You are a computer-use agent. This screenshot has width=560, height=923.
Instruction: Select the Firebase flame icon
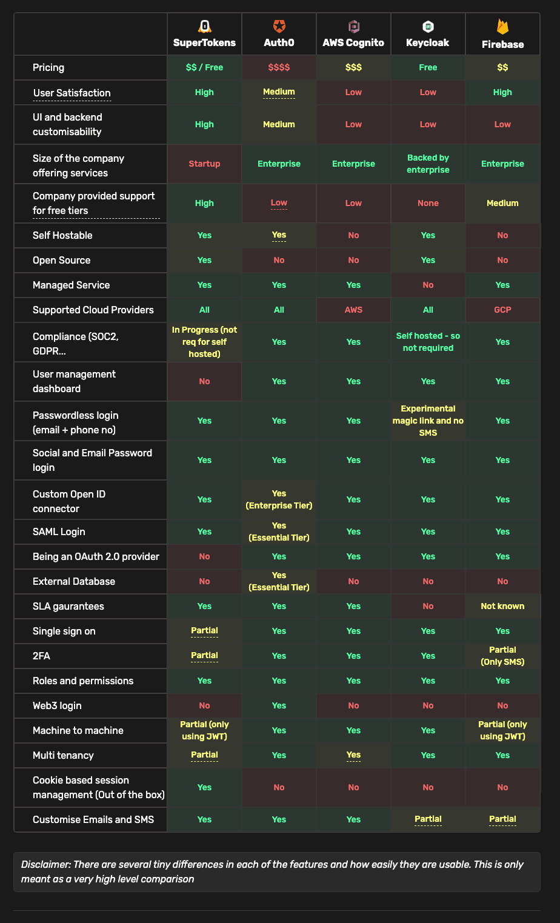coord(502,26)
